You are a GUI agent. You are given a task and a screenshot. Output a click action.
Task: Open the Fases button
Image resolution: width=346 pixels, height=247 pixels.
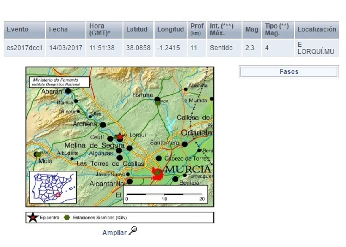coord(289,72)
